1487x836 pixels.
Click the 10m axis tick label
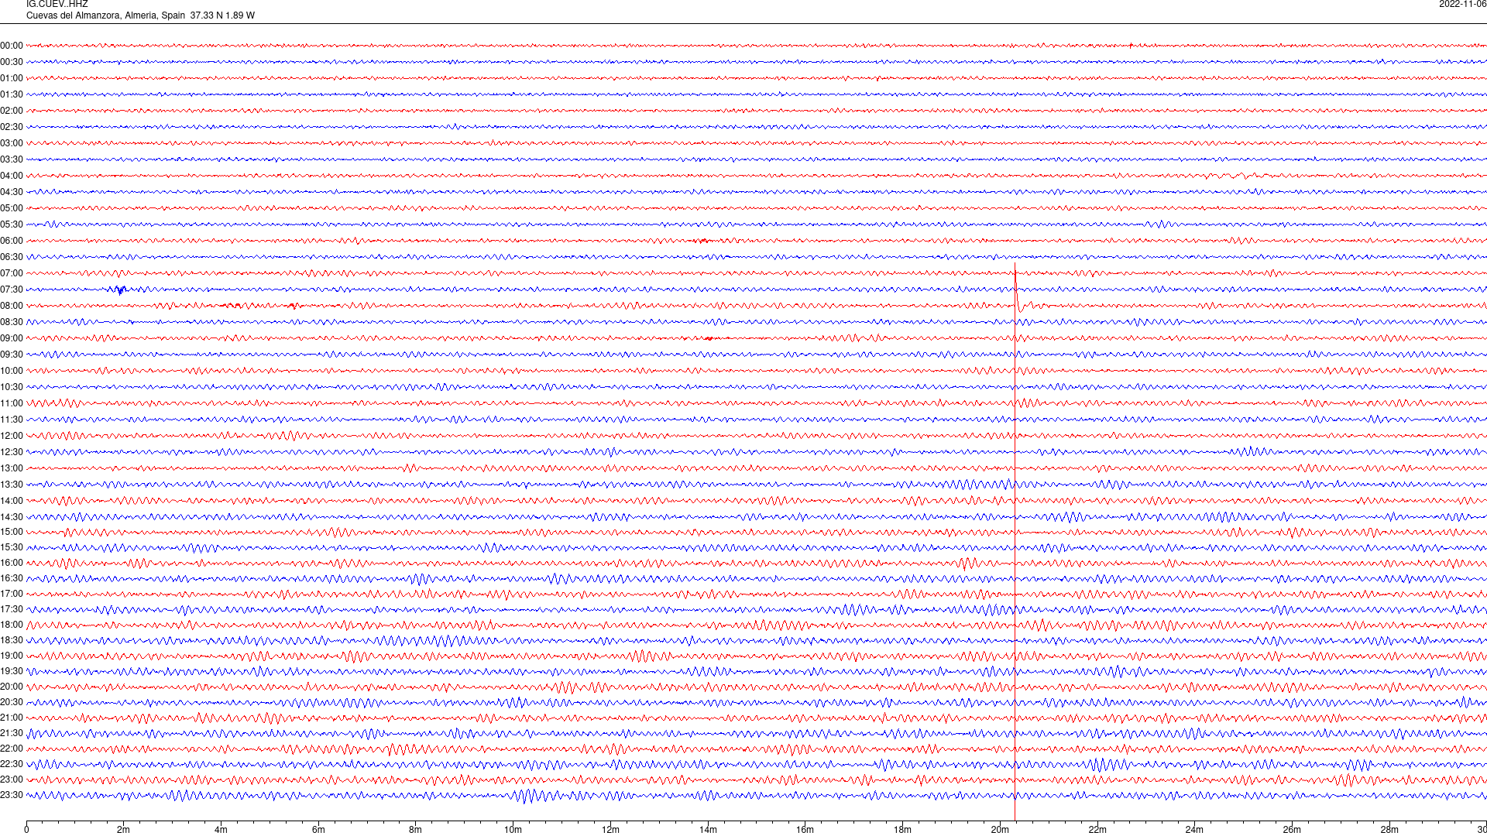pyautogui.click(x=513, y=830)
